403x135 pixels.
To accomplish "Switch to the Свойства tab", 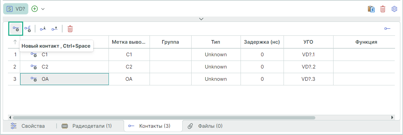I will pyautogui.click(x=28, y=126).
